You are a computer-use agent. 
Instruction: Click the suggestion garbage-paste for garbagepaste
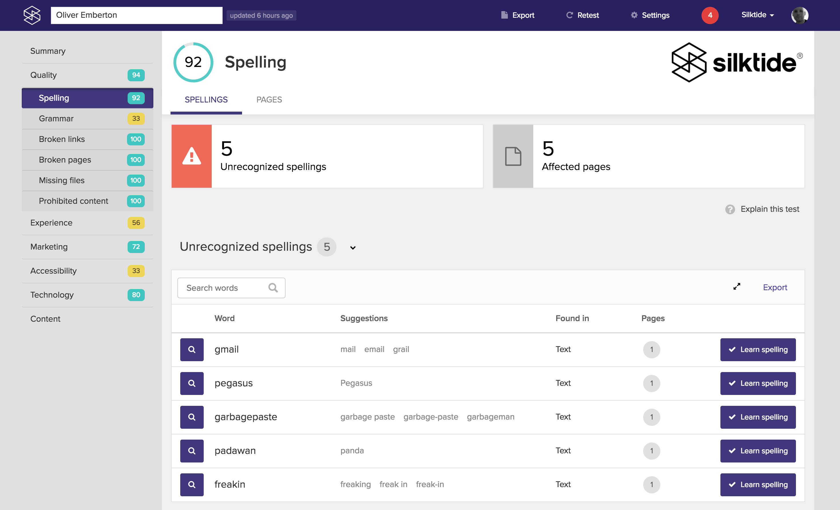pyautogui.click(x=431, y=417)
